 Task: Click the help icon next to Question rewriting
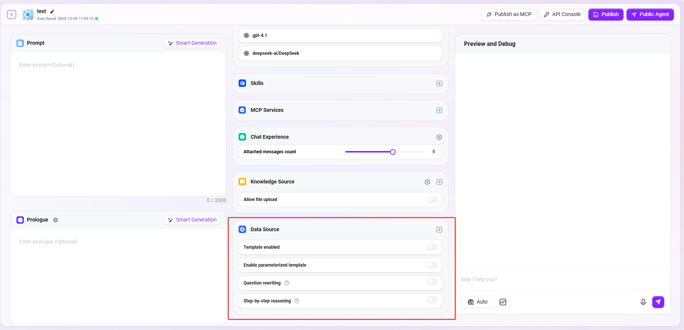click(287, 283)
